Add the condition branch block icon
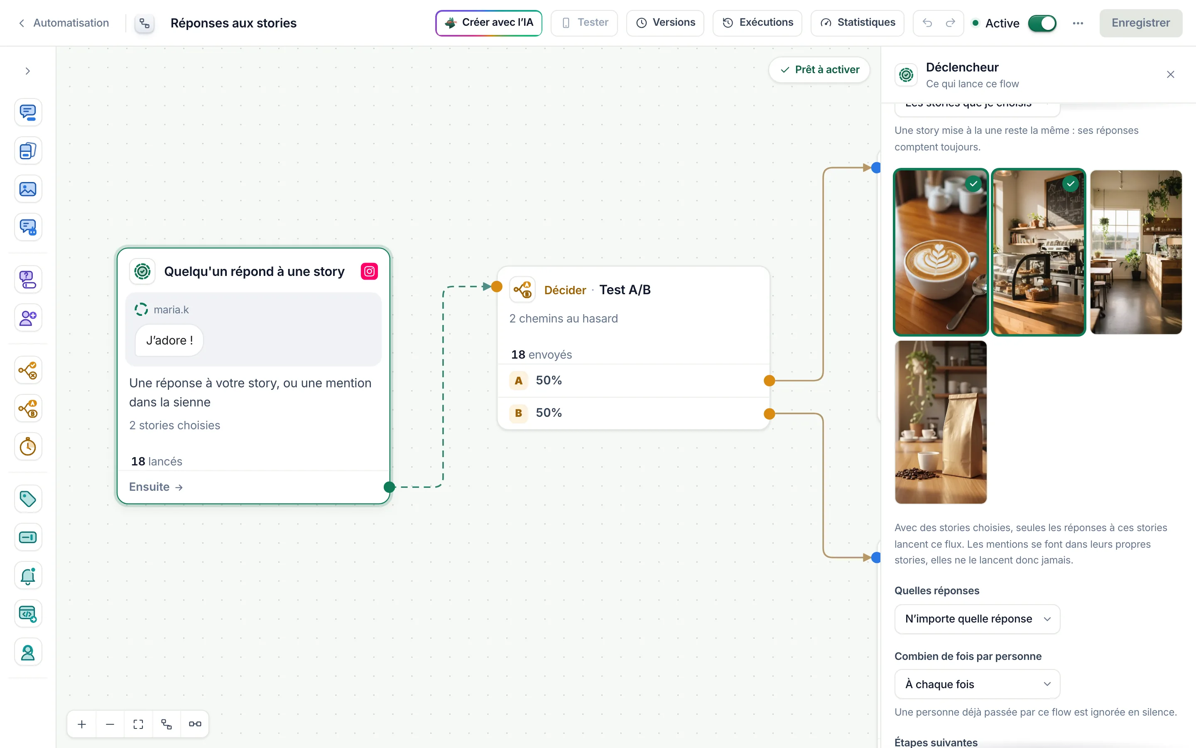 click(x=28, y=370)
